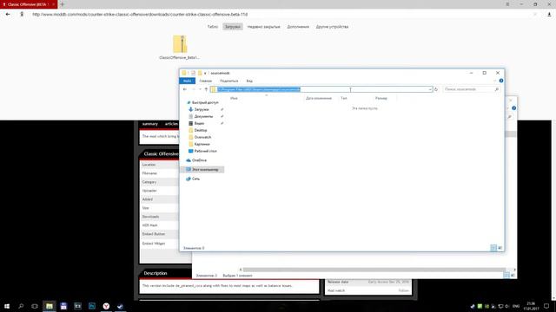Click the browser downloads arrow icon
The height and width of the screenshot is (312, 556).
tap(549, 14)
